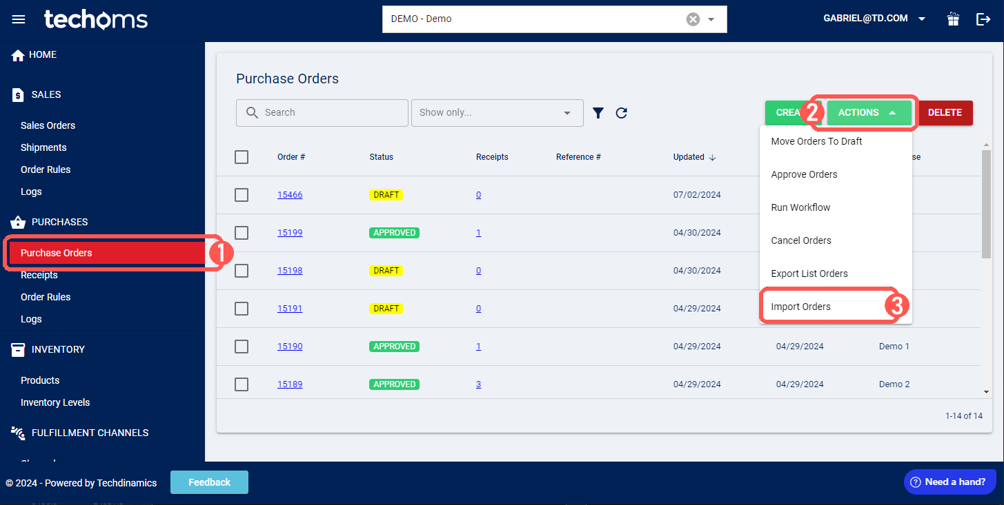Expand the DEMO - Demo company dropdown
This screenshot has width=1004, height=505.
click(x=711, y=19)
